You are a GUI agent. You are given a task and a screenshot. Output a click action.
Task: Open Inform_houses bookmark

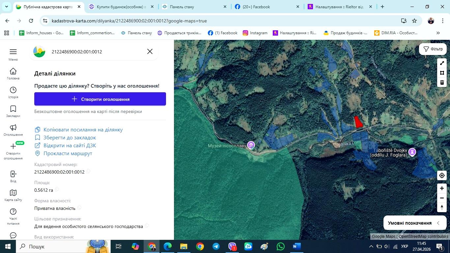point(42,33)
